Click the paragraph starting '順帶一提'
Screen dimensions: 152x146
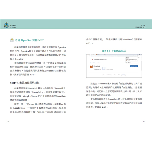click(38, 108)
